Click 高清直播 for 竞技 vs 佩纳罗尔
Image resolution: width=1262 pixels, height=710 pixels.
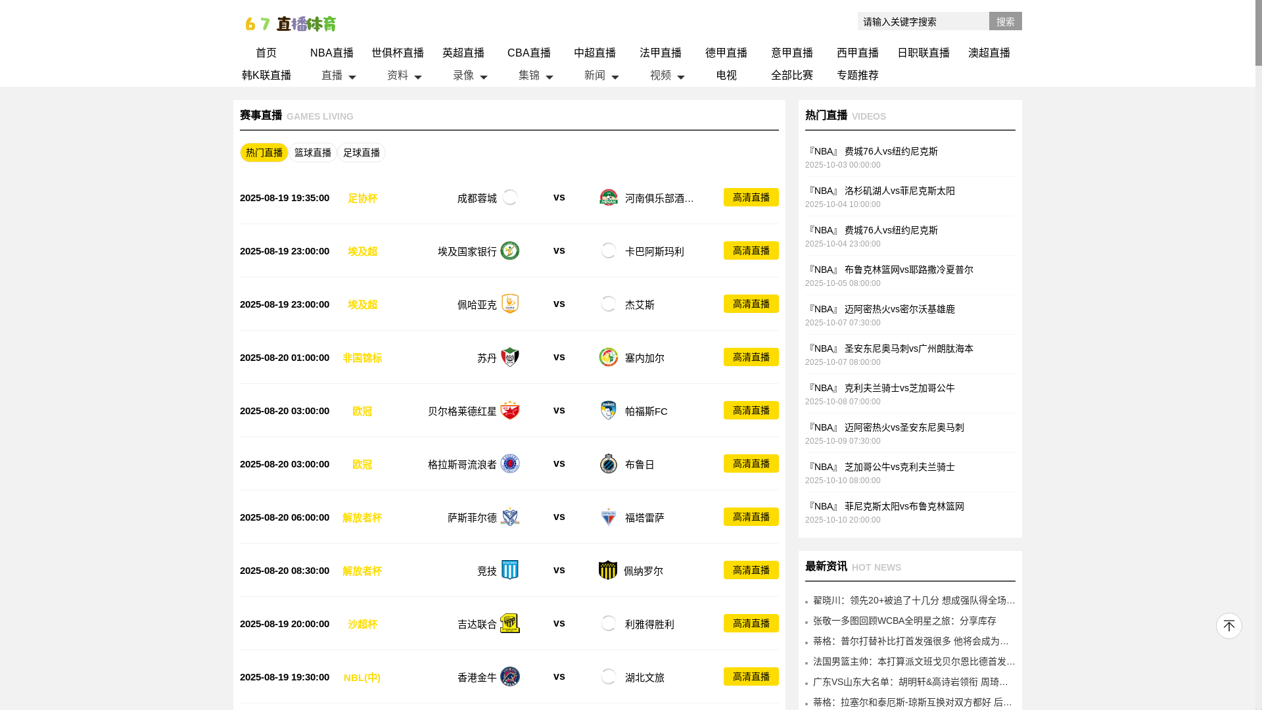(x=751, y=570)
